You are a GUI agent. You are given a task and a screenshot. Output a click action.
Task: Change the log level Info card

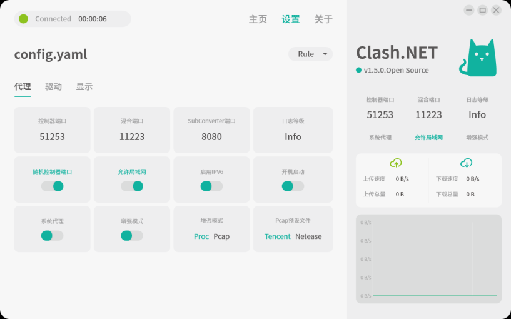[x=293, y=130]
